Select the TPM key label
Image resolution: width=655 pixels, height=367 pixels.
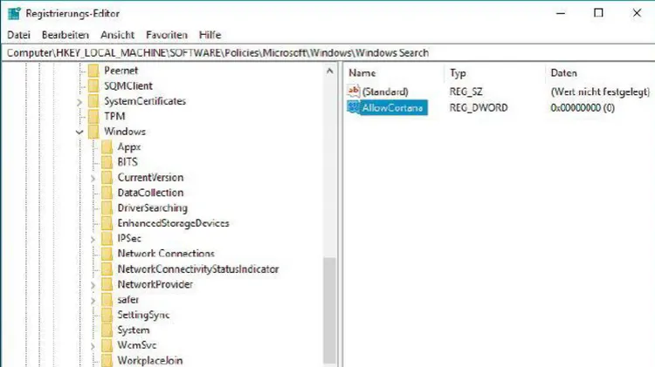[114, 116]
